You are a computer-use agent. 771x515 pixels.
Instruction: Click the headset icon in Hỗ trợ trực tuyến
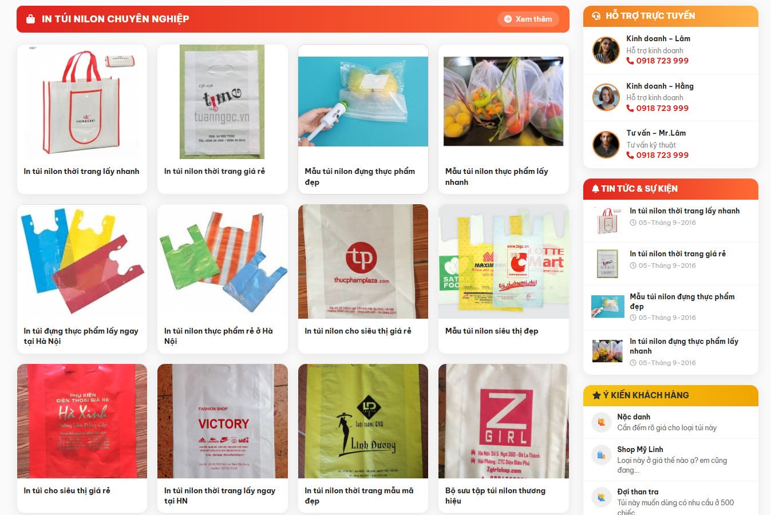[x=596, y=16]
